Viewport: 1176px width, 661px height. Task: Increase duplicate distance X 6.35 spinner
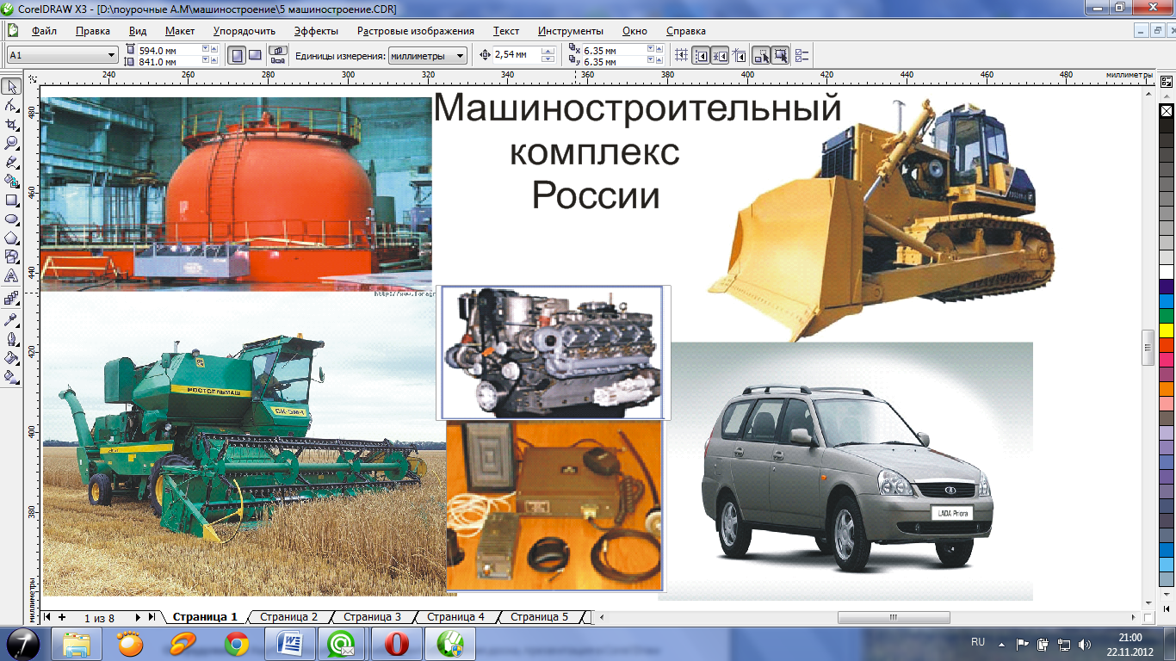[658, 48]
